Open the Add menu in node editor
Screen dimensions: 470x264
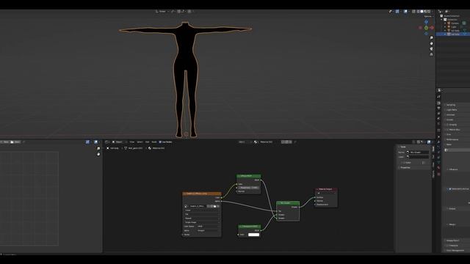pyautogui.click(x=147, y=142)
